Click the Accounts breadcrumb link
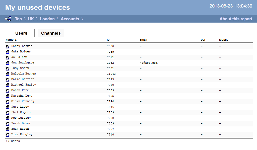The image size is (257, 150). tap(70, 19)
